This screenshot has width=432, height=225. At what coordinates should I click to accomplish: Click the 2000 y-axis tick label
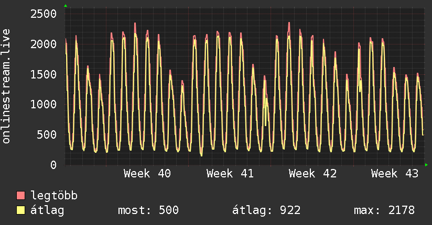pyautogui.click(x=43, y=44)
